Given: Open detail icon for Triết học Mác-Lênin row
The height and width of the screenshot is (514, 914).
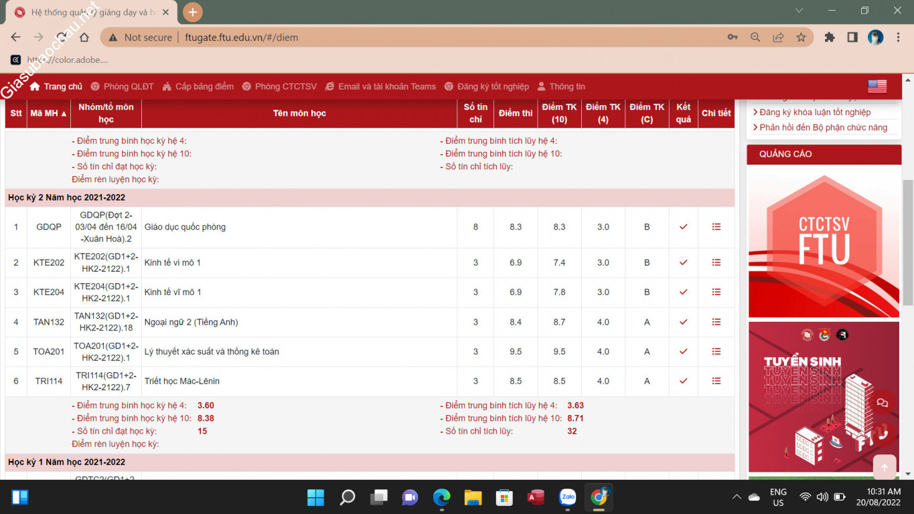Looking at the screenshot, I should point(716,381).
